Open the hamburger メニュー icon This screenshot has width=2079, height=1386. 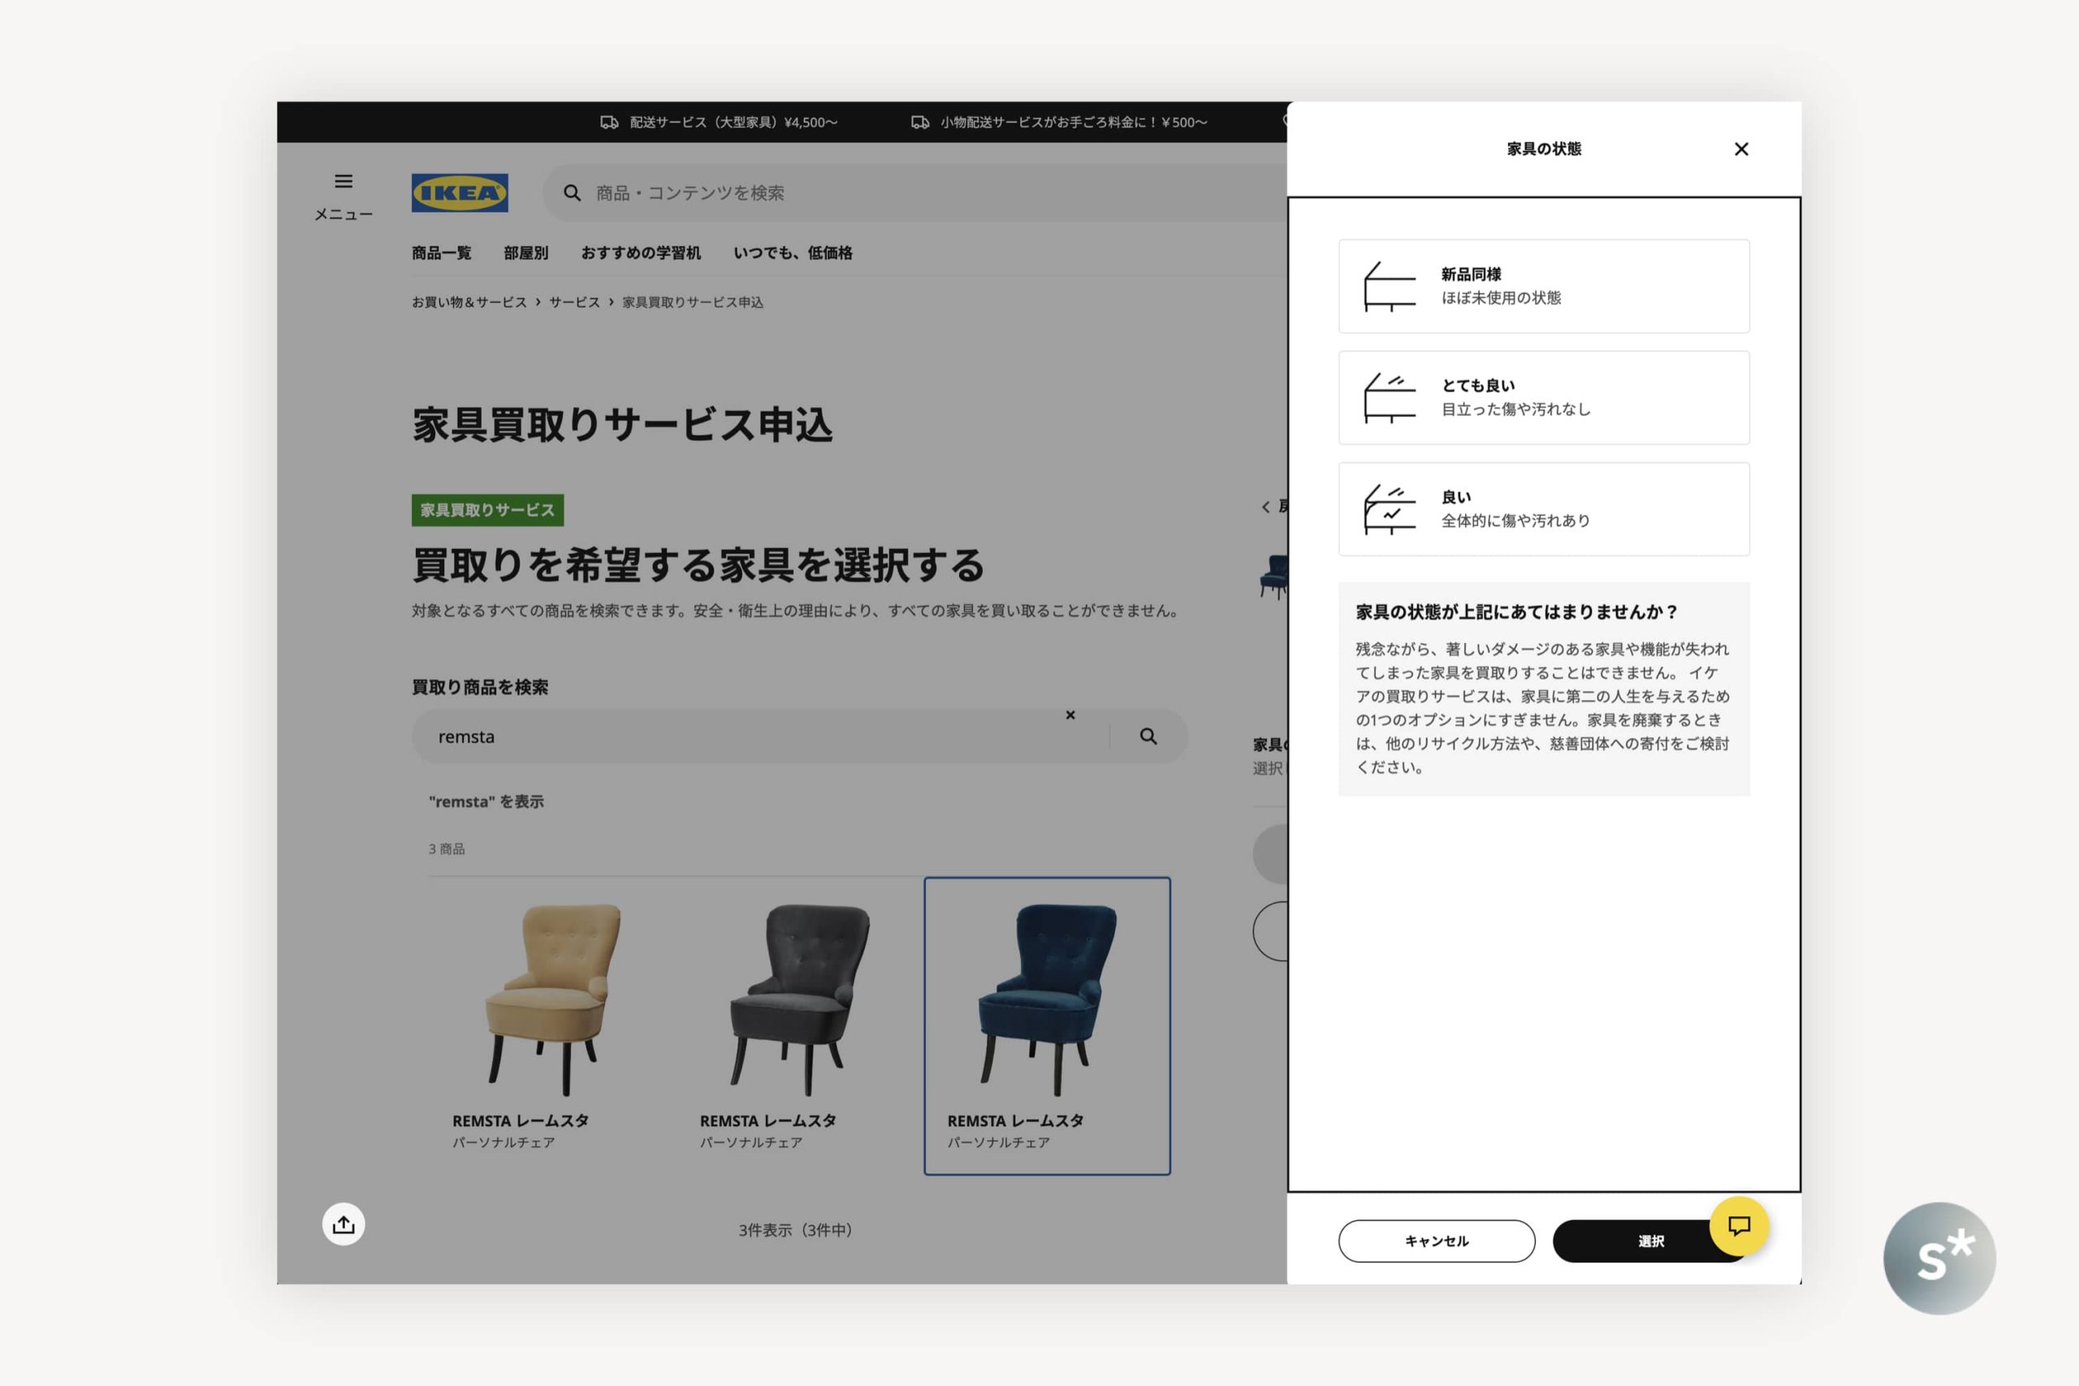tap(344, 196)
